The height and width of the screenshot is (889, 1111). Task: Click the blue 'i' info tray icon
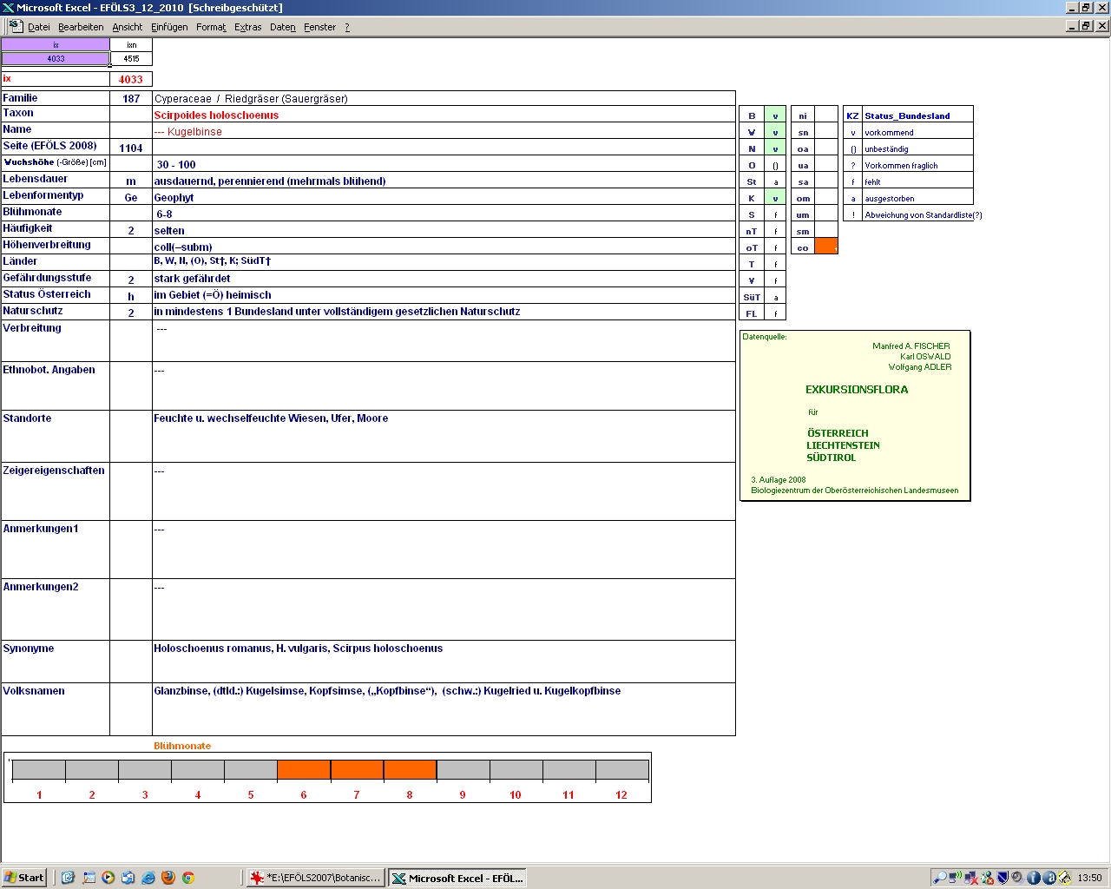(1033, 878)
